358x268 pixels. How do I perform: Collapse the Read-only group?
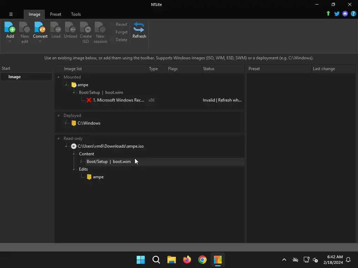[x=58, y=139]
